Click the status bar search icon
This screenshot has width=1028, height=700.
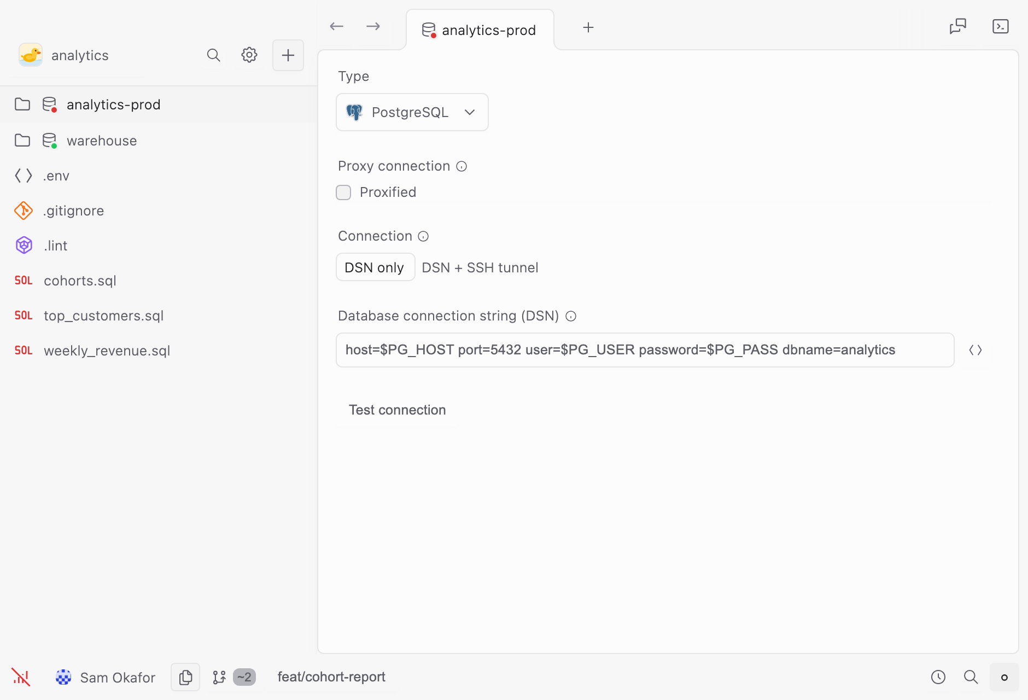[971, 677]
